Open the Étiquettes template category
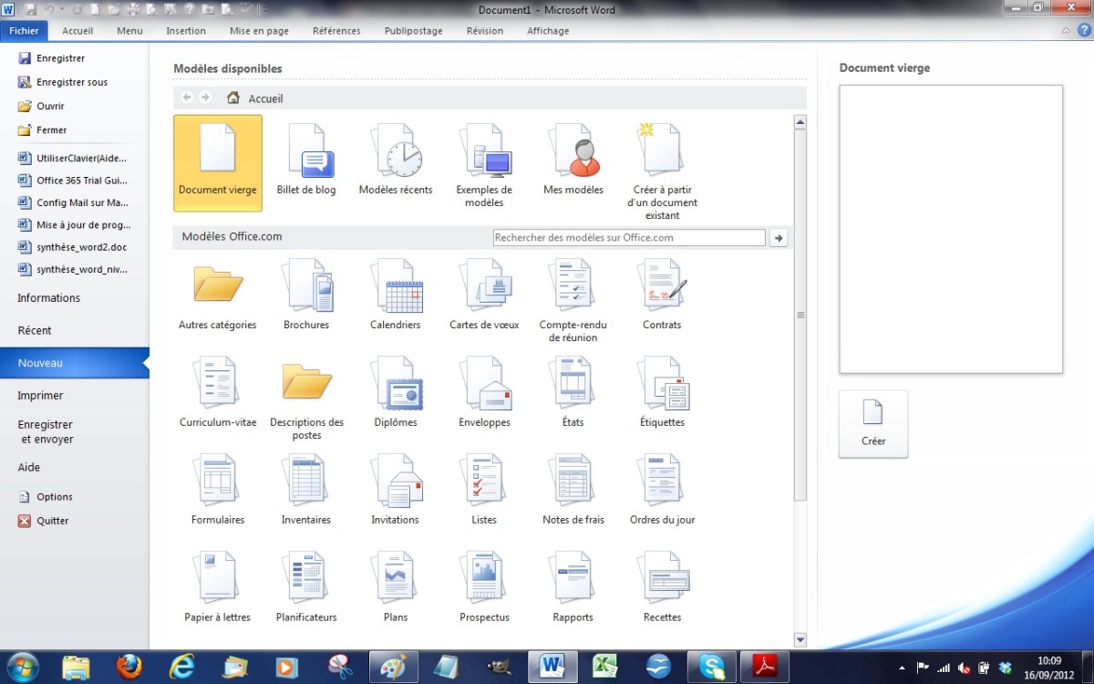Image resolution: width=1094 pixels, height=684 pixels. (663, 392)
